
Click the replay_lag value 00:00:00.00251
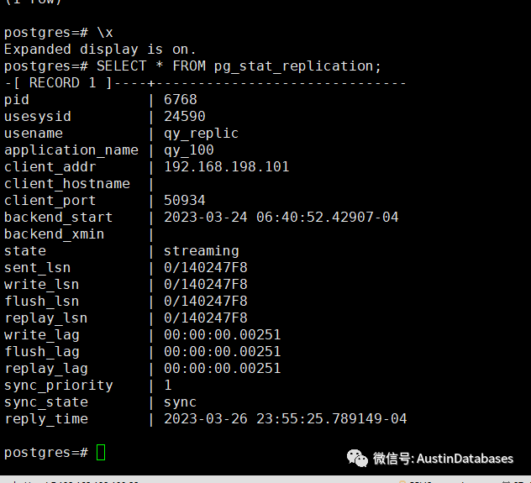(222, 368)
